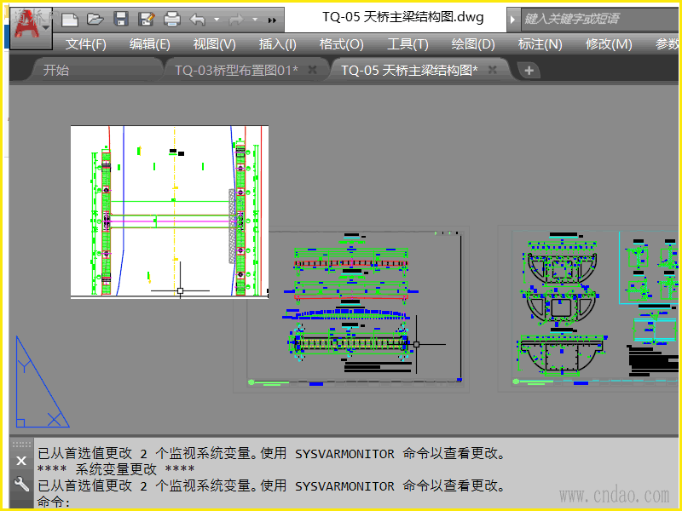Print drawing with the printer icon

[x=172, y=19]
